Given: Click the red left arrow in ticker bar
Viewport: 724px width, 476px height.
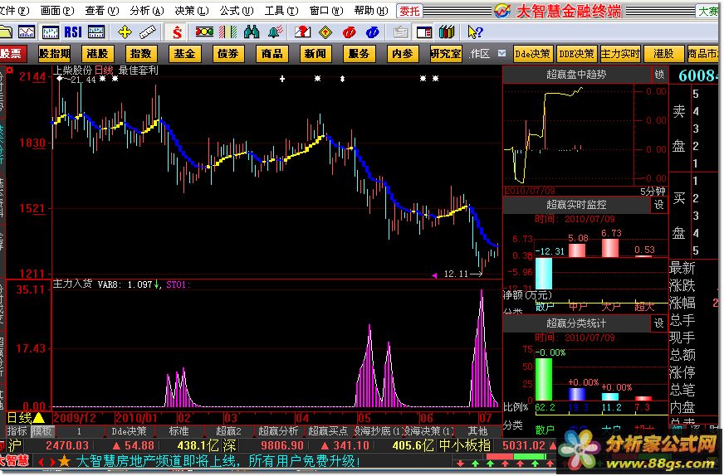Looking at the screenshot, I should (41, 461).
